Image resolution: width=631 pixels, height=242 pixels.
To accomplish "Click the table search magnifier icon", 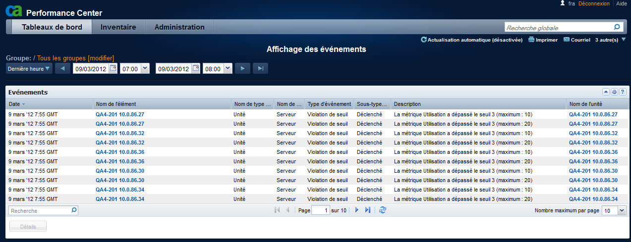I will tap(74, 210).
